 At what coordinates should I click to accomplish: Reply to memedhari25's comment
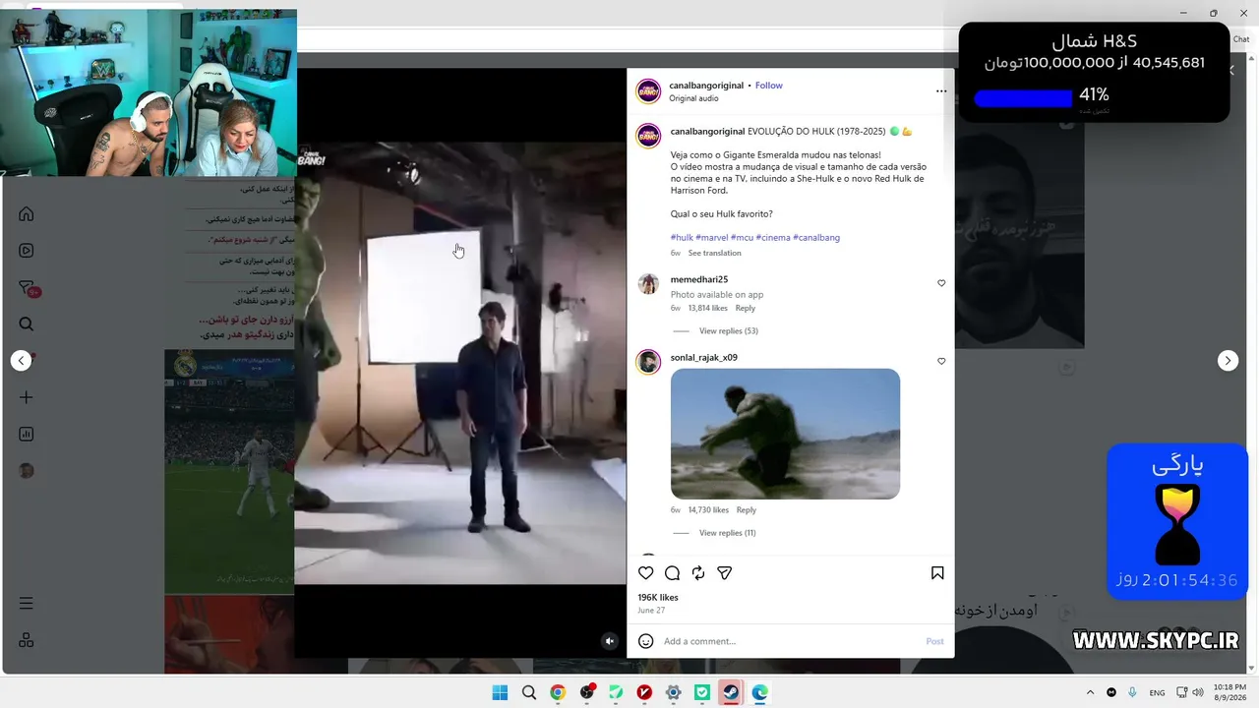746,309
